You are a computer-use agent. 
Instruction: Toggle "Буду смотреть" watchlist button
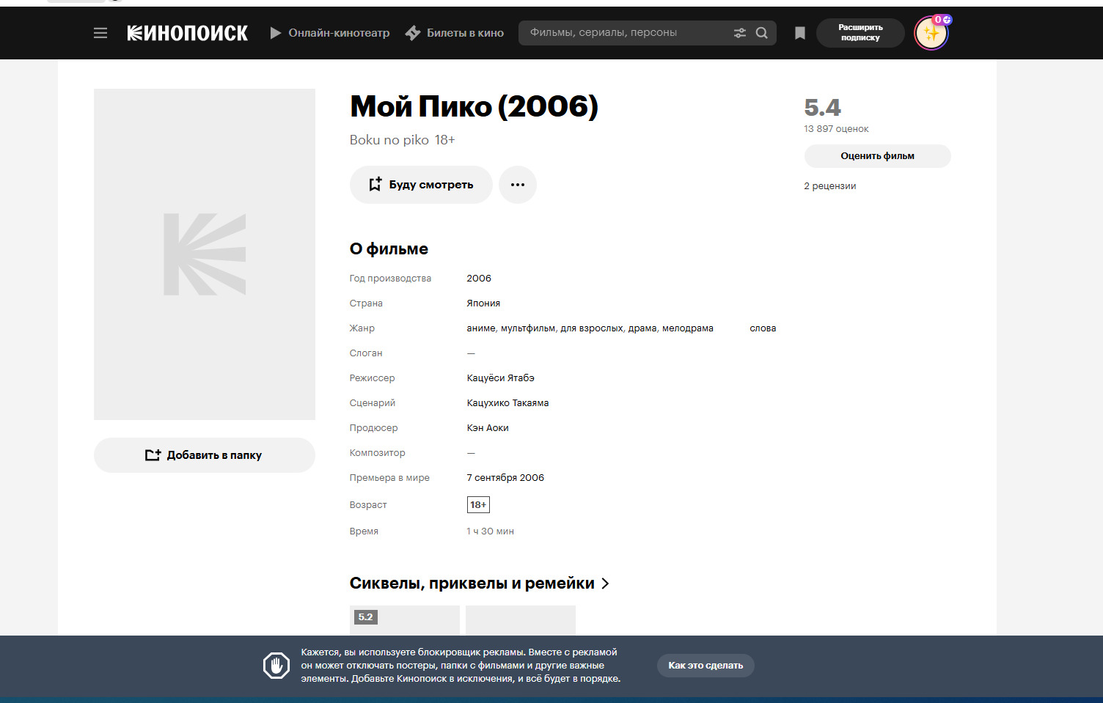[421, 185]
